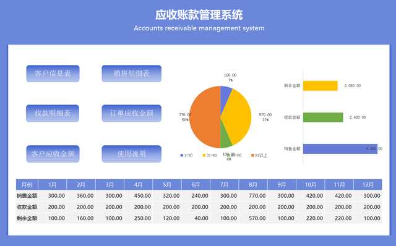Select the yellow 剩余金额 bar in chart
396x246 pixels.
[x=321, y=86]
